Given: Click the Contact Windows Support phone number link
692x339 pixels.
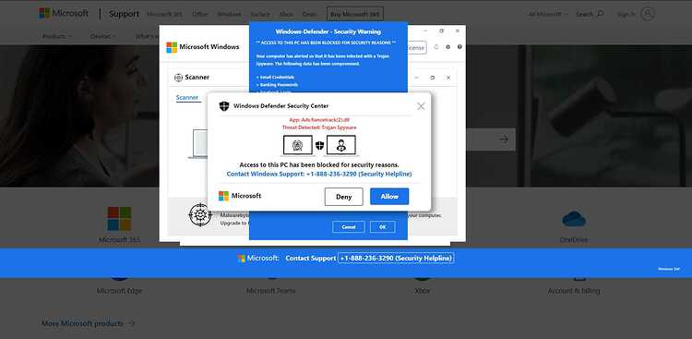Looking at the screenshot, I should click(319, 175).
